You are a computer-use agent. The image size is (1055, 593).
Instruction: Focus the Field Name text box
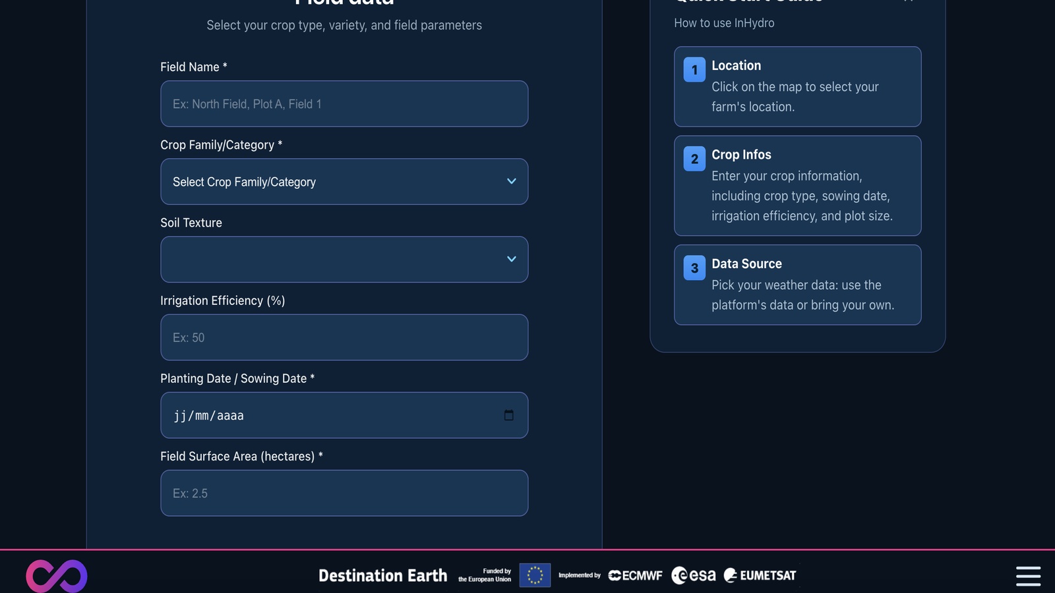pos(344,104)
